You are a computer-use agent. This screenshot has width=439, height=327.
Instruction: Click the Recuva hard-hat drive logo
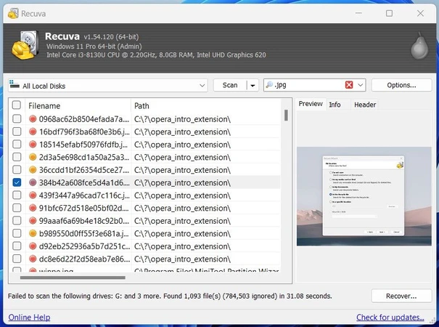[x=25, y=45]
